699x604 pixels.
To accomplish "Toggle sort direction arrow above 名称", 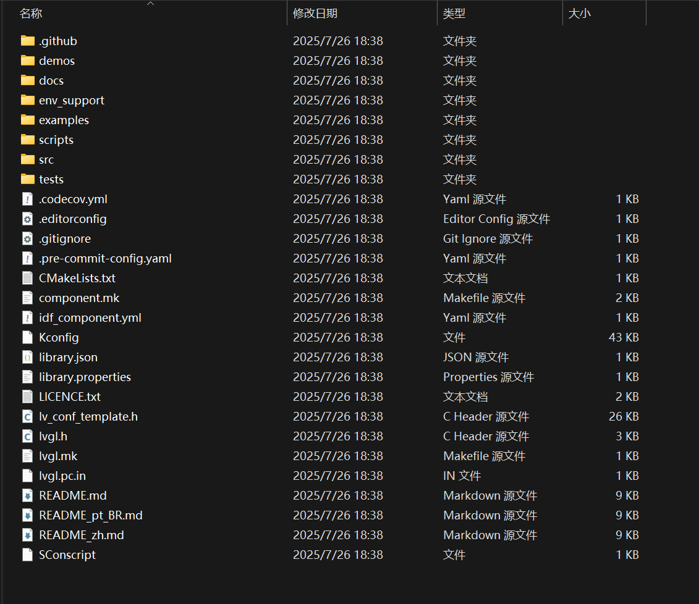I will click(x=150, y=4).
